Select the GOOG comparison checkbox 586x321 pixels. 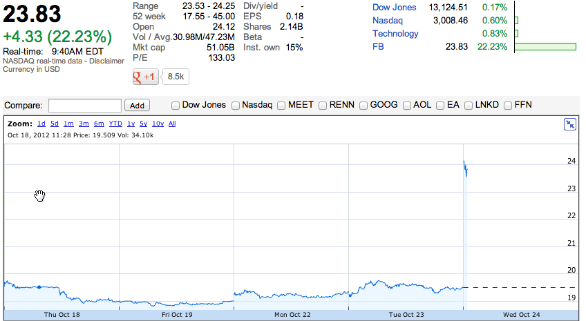(x=363, y=106)
